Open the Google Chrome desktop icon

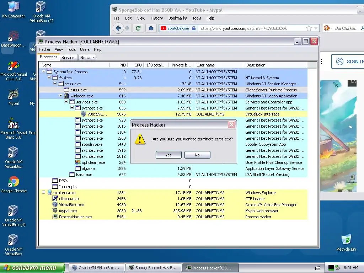pos(14,184)
